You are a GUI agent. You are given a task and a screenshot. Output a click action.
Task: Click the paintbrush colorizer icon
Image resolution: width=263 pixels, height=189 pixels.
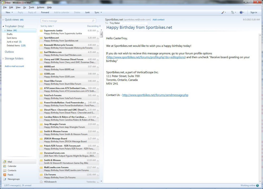(222, 12)
